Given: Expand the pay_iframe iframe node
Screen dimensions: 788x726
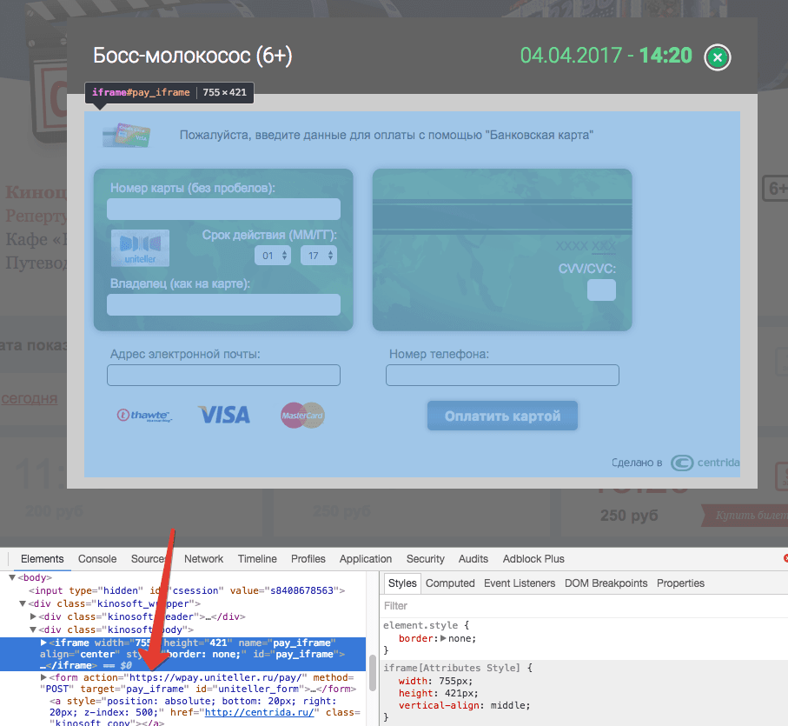Looking at the screenshot, I should (x=43, y=643).
